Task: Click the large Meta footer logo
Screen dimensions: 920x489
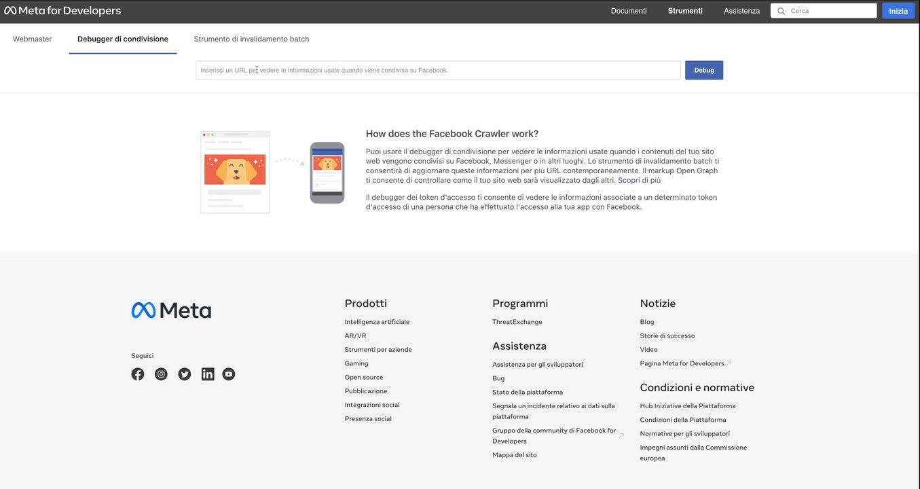Action: 171,310
